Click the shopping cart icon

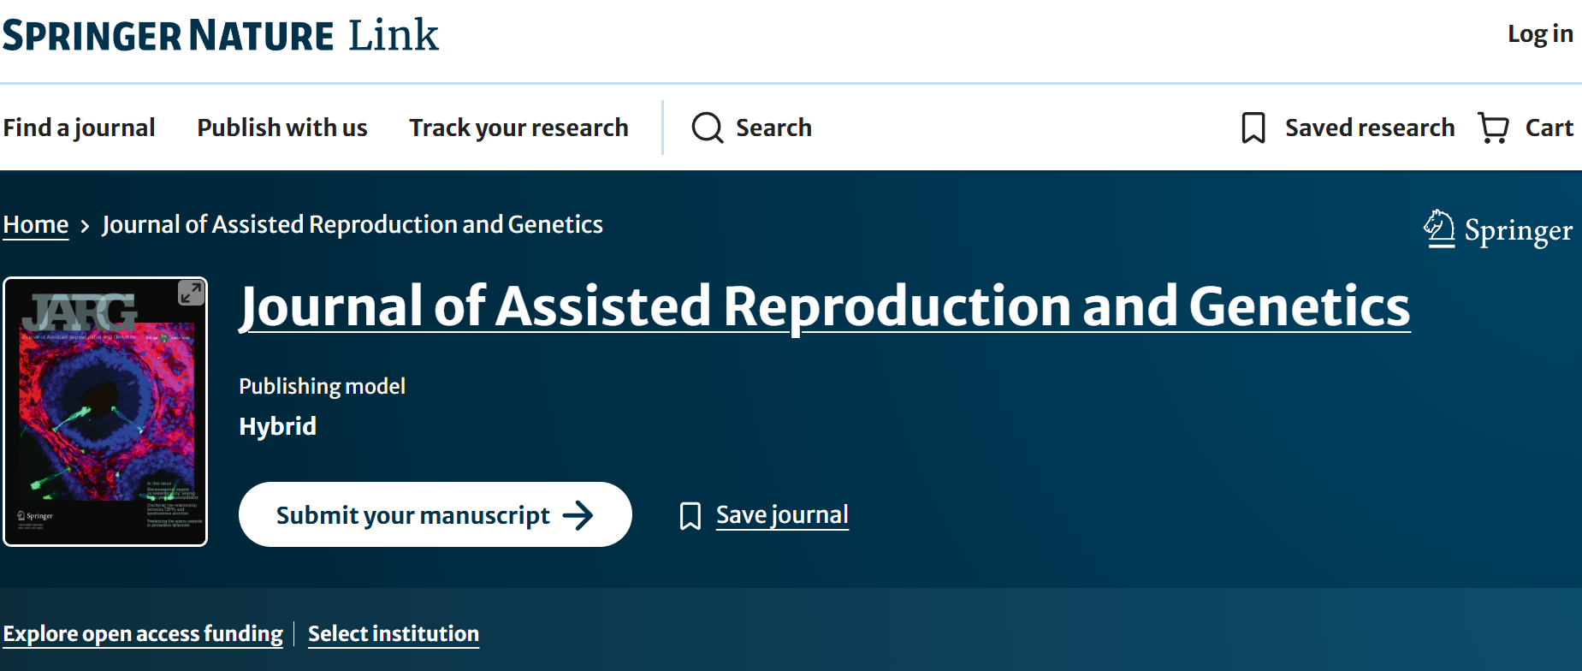pyautogui.click(x=1494, y=128)
